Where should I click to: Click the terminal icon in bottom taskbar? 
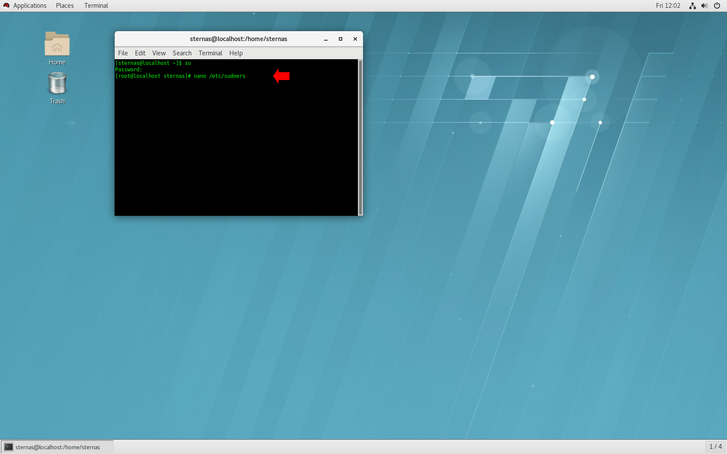point(9,447)
